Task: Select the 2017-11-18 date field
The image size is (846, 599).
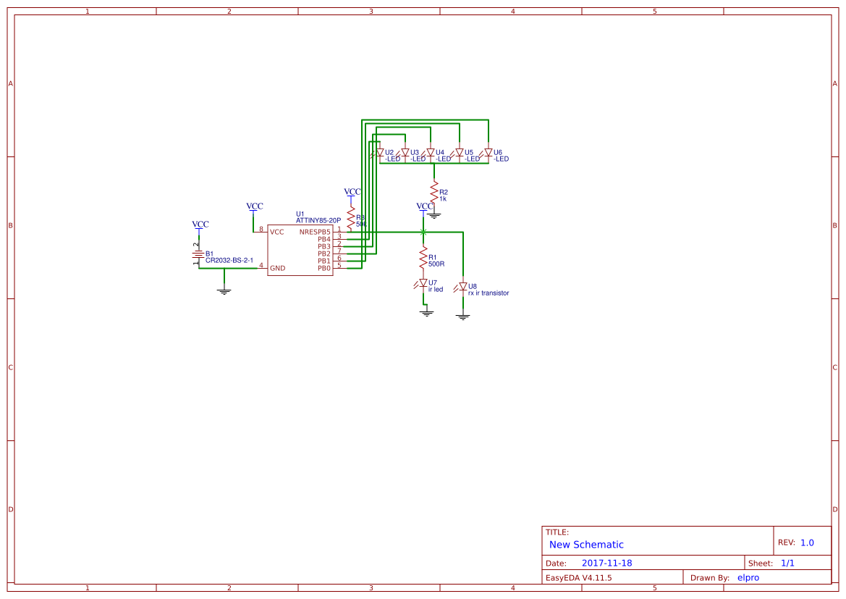Action: [608, 562]
